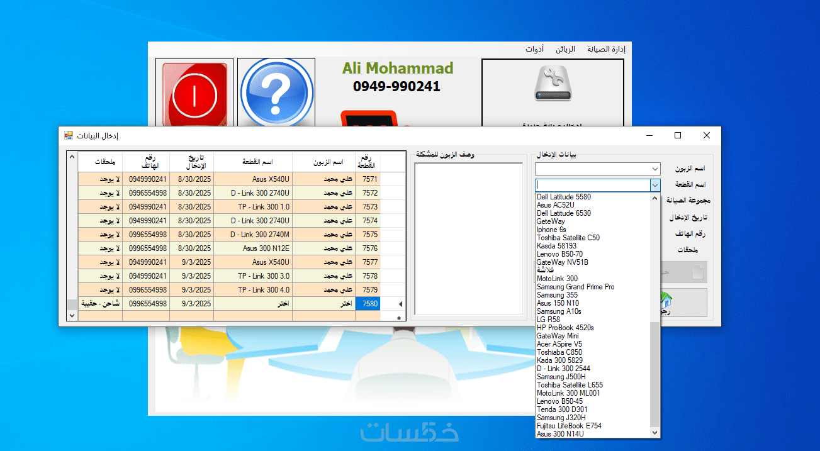The width and height of the screenshot is (820, 451).
Task: Open the إدارة الصيانة menu
Action: (x=606, y=49)
